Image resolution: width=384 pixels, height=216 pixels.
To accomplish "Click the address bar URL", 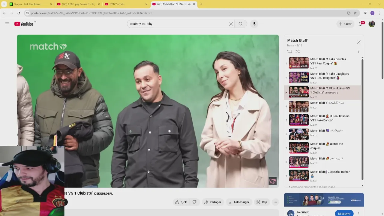I will coord(91,13).
